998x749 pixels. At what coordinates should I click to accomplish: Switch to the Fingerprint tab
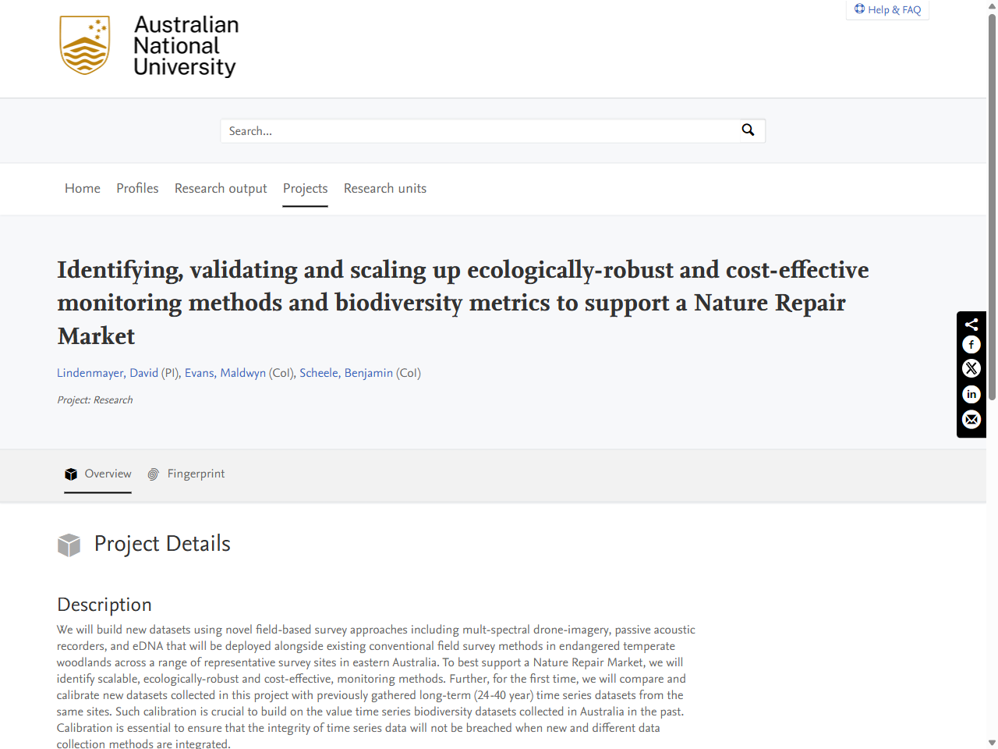coord(186,474)
